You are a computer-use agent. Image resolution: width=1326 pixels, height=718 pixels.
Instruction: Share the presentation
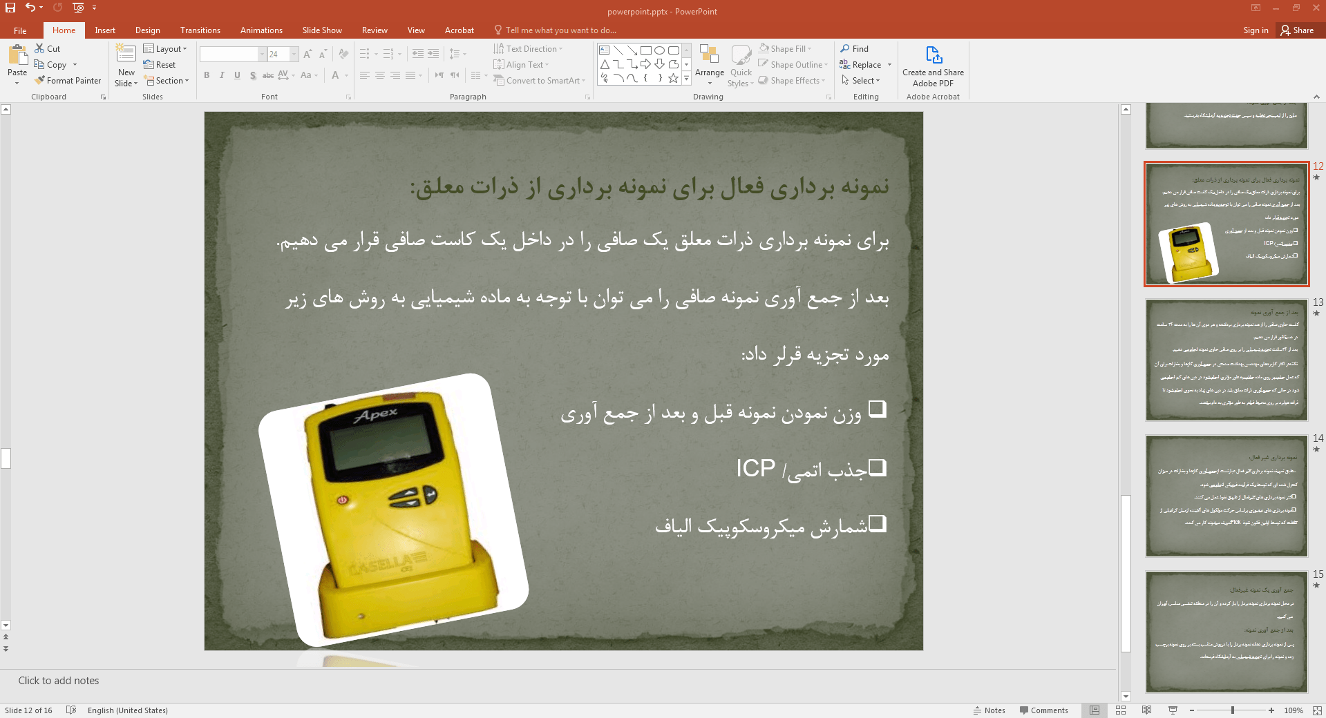click(1297, 30)
